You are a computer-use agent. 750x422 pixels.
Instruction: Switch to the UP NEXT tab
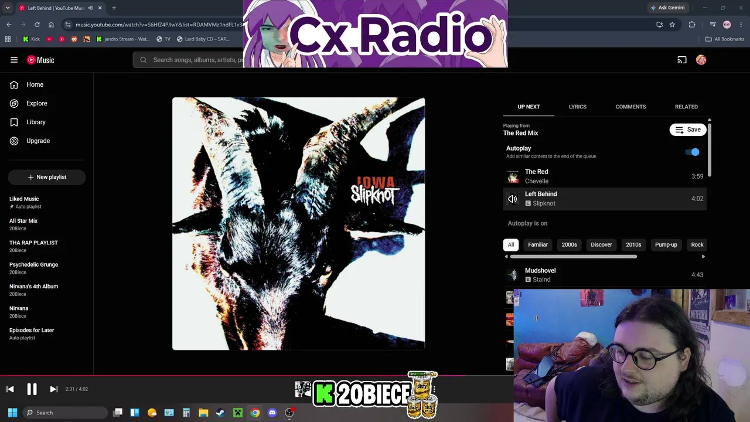529,107
